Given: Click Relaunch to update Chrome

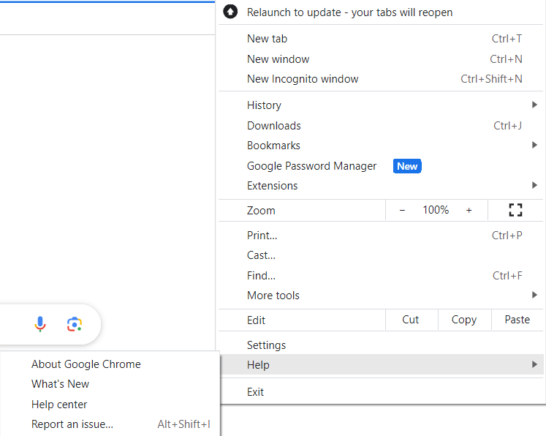Looking at the screenshot, I should (349, 12).
